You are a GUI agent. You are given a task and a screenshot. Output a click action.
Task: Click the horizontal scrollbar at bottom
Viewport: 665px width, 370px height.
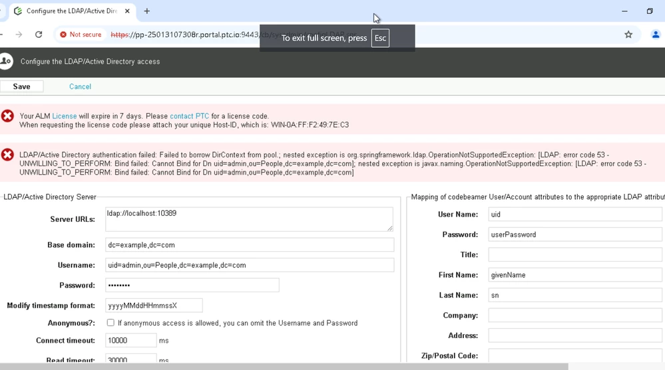tap(284, 367)
